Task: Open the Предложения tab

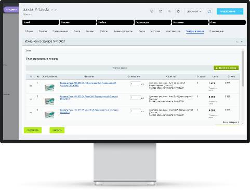Action: 60,31
